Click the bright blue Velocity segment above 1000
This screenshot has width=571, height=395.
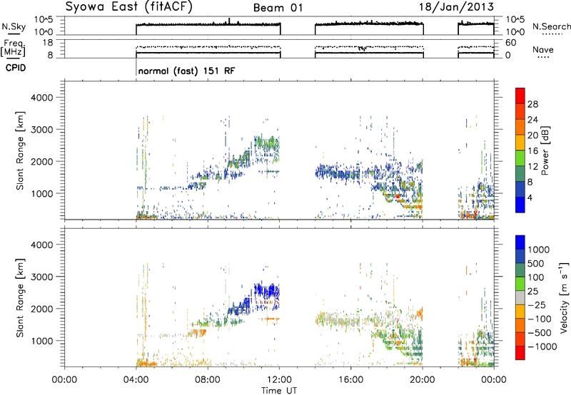coord(520,242)
